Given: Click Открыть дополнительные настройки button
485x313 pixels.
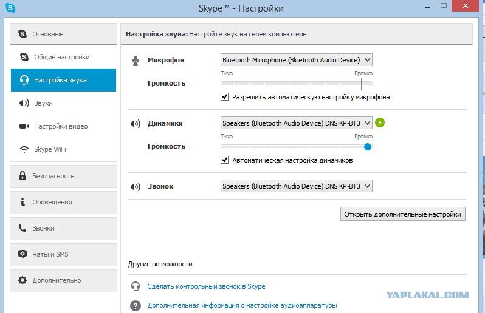Looking at the screenshot, I should click(402, 214).
